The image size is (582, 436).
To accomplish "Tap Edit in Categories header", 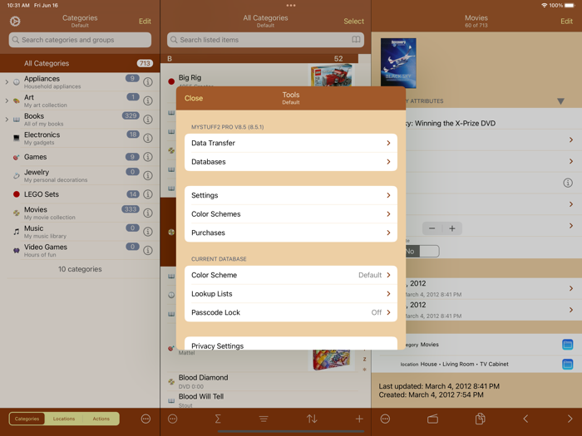I will (145, 21).
